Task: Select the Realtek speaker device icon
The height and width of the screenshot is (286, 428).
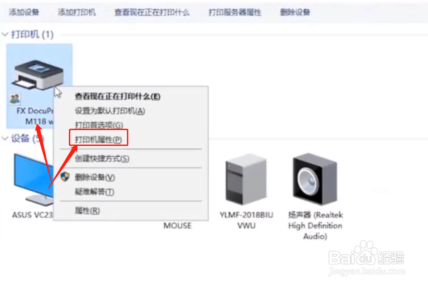Action: click(315, 179)
